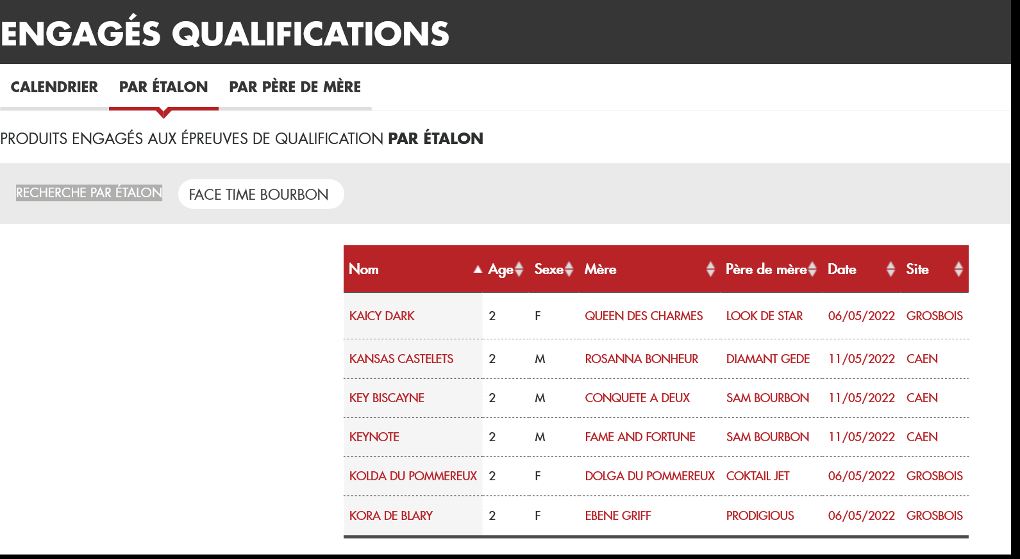
Task: Sort table by Nom column arrow
Action: pos(478,270)
